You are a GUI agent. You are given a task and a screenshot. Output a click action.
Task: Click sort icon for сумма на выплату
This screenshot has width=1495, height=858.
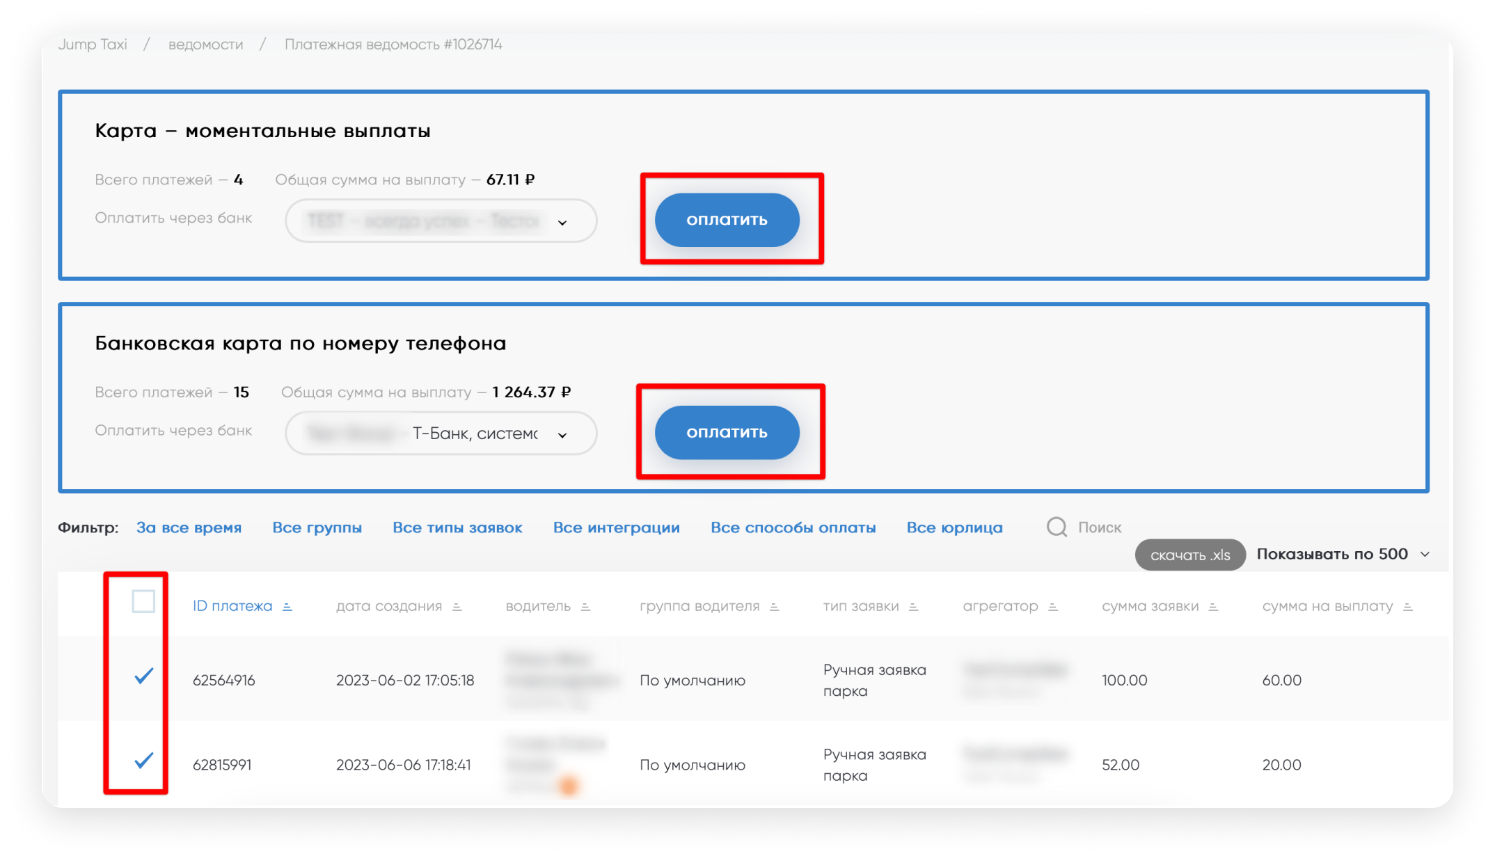click(1408, 607)
